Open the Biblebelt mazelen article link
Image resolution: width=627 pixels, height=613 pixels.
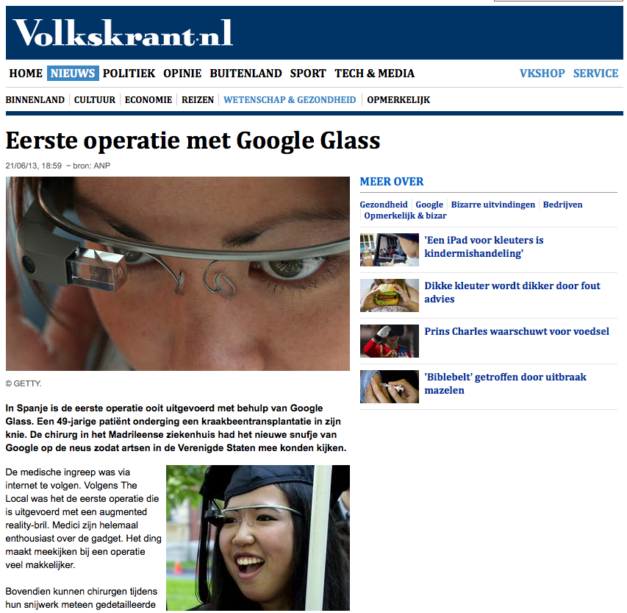[x=506, y=383]
